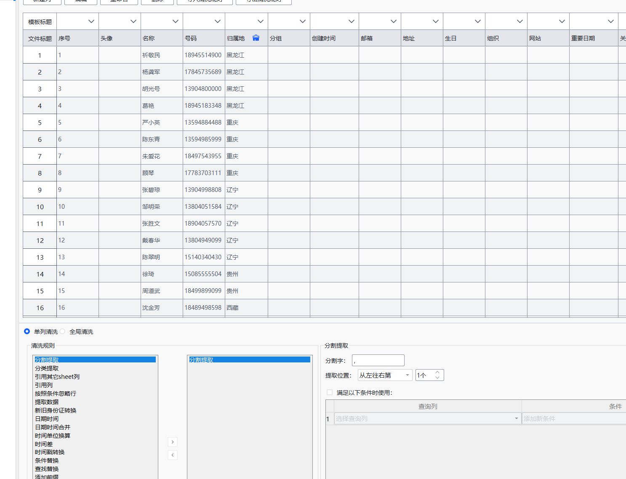
Task: Click phone number 15085555504
Action: (203, 274)
